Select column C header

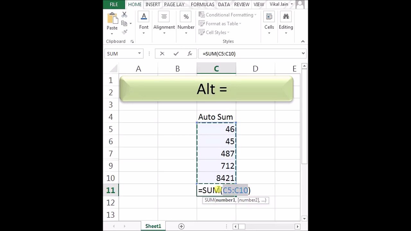[216, 69]
